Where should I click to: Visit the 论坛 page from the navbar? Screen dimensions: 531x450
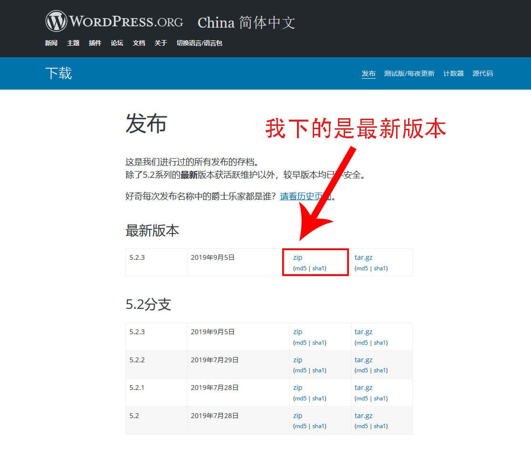click(x=117, y=43)
